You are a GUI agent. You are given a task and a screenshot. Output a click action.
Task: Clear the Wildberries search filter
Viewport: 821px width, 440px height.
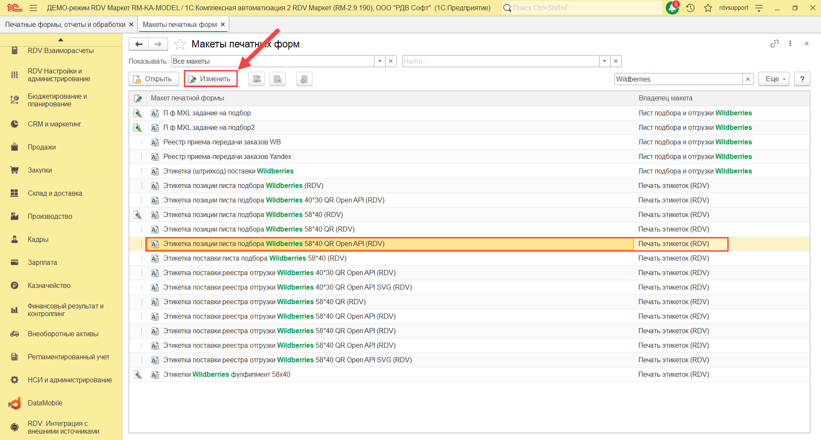(748, 79)
